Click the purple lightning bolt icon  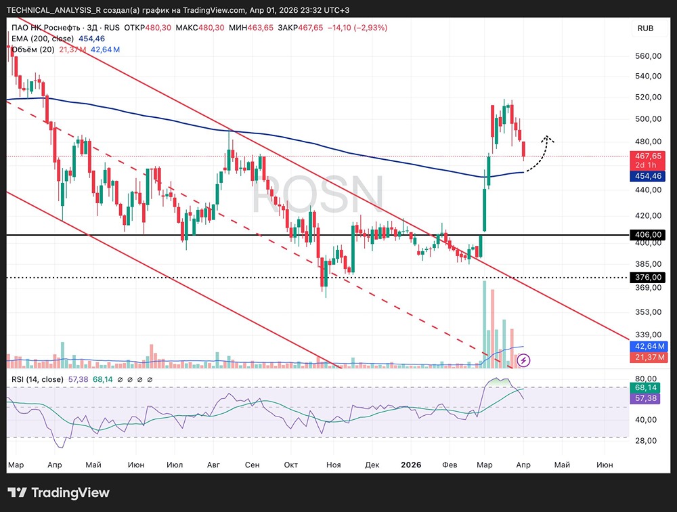tap(523, 360)
